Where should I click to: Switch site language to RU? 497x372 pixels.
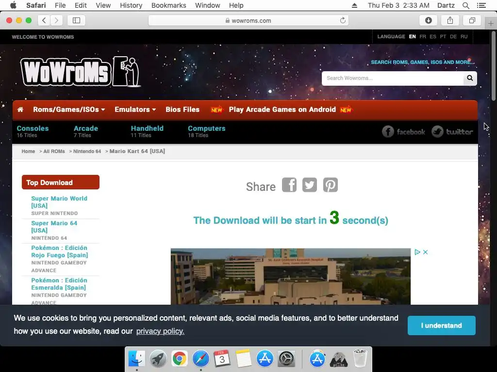click(464, 36)
